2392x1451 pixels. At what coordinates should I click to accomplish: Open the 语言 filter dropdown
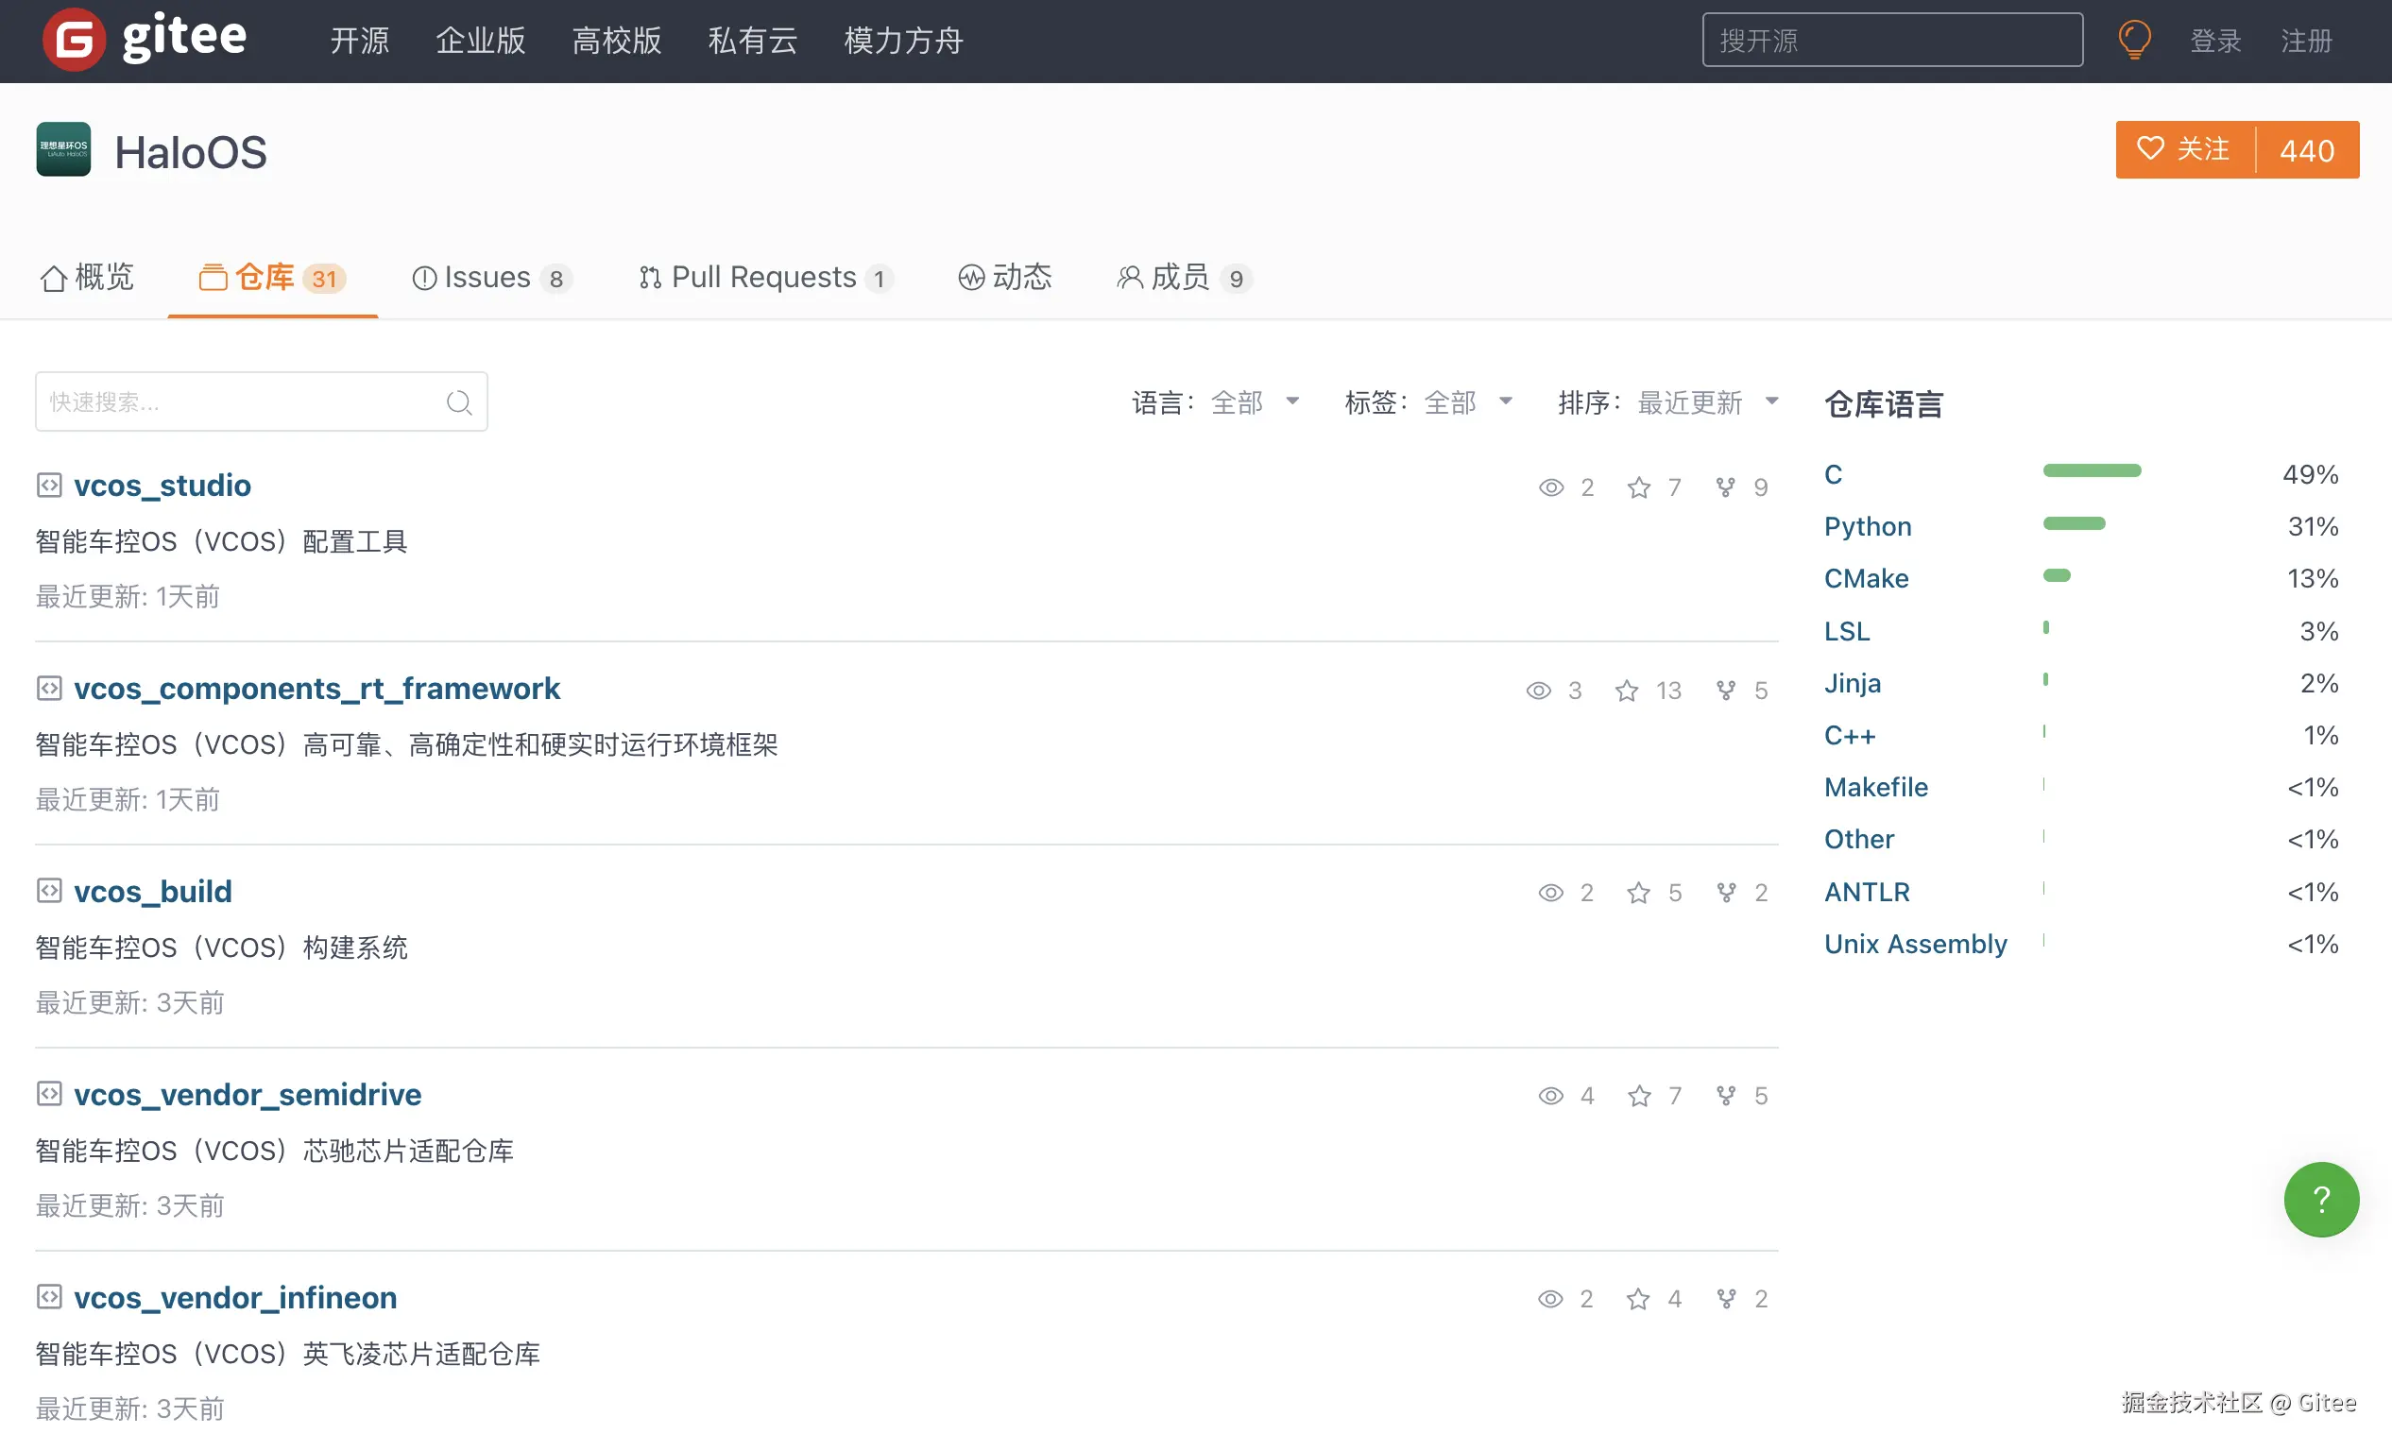coord(1236,401)
